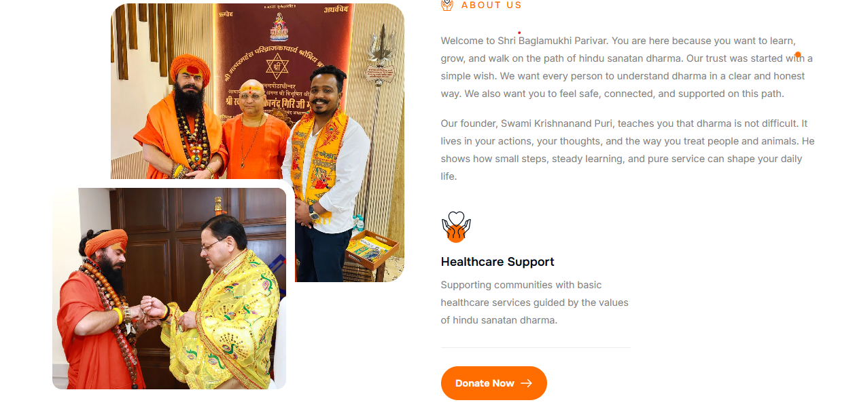Viewport: 857px width, 411px height.
Task: Click the basic healthcare services description text
Action: click(x=535, y=302)
